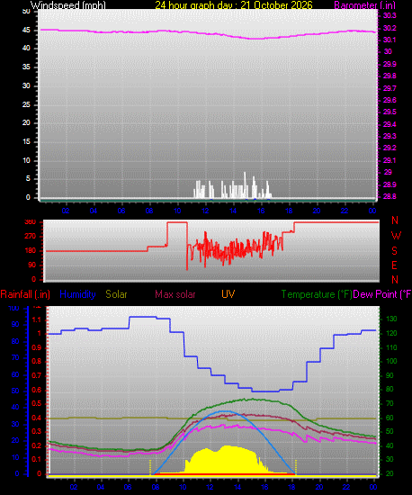Click the Max solar legend label
The height and width of the screenshot is (495, 412).
[175, 294]
